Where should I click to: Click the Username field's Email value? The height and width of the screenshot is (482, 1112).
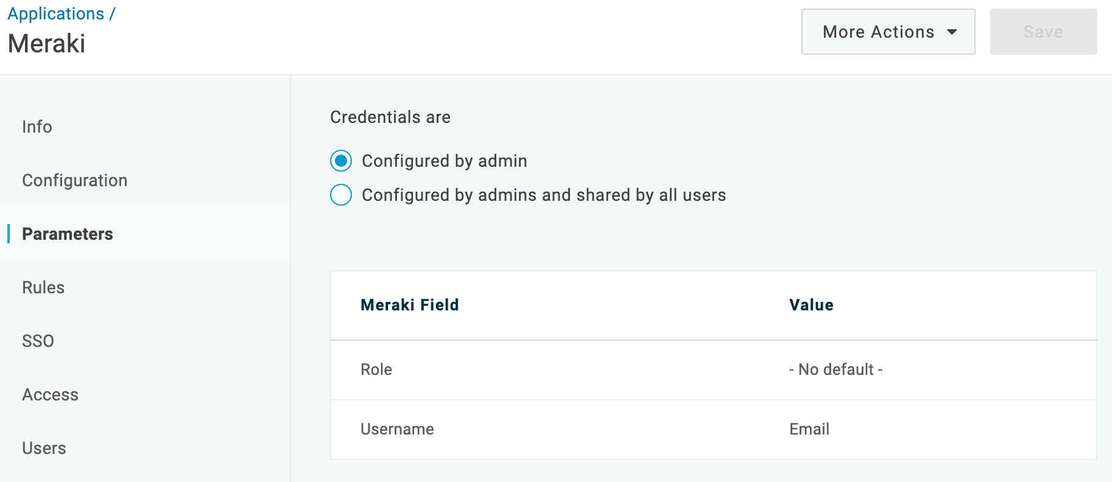pyautogui.click(x=808, y=429)
